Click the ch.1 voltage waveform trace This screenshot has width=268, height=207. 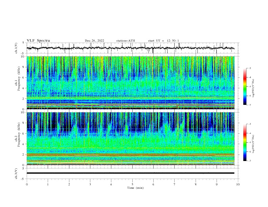point(130,48)
